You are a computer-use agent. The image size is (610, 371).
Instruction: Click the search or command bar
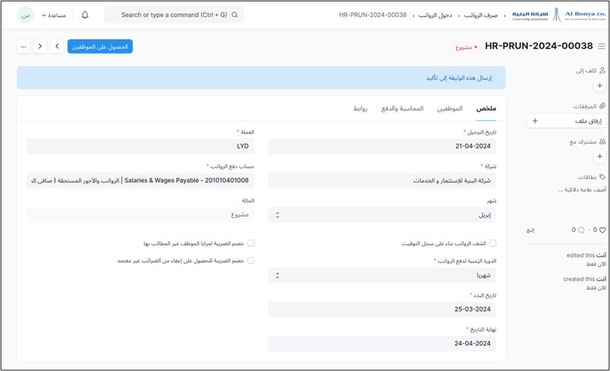coord(174,15)
